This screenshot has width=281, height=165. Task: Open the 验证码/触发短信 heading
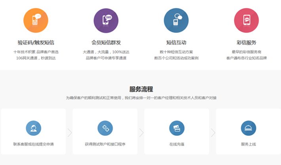36,43
